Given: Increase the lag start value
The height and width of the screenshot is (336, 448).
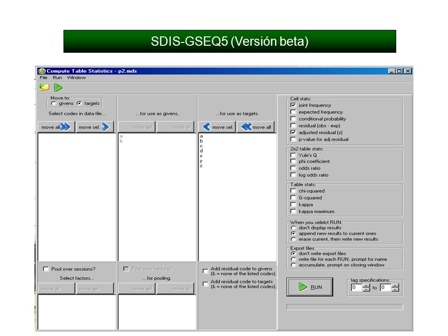Looking at the screenshot, I should [x=366, y=286].
